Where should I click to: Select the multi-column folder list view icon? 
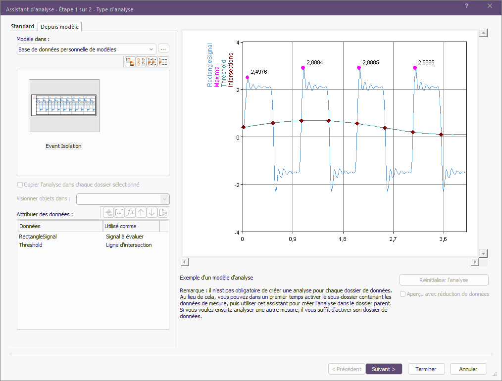[152, 62]
